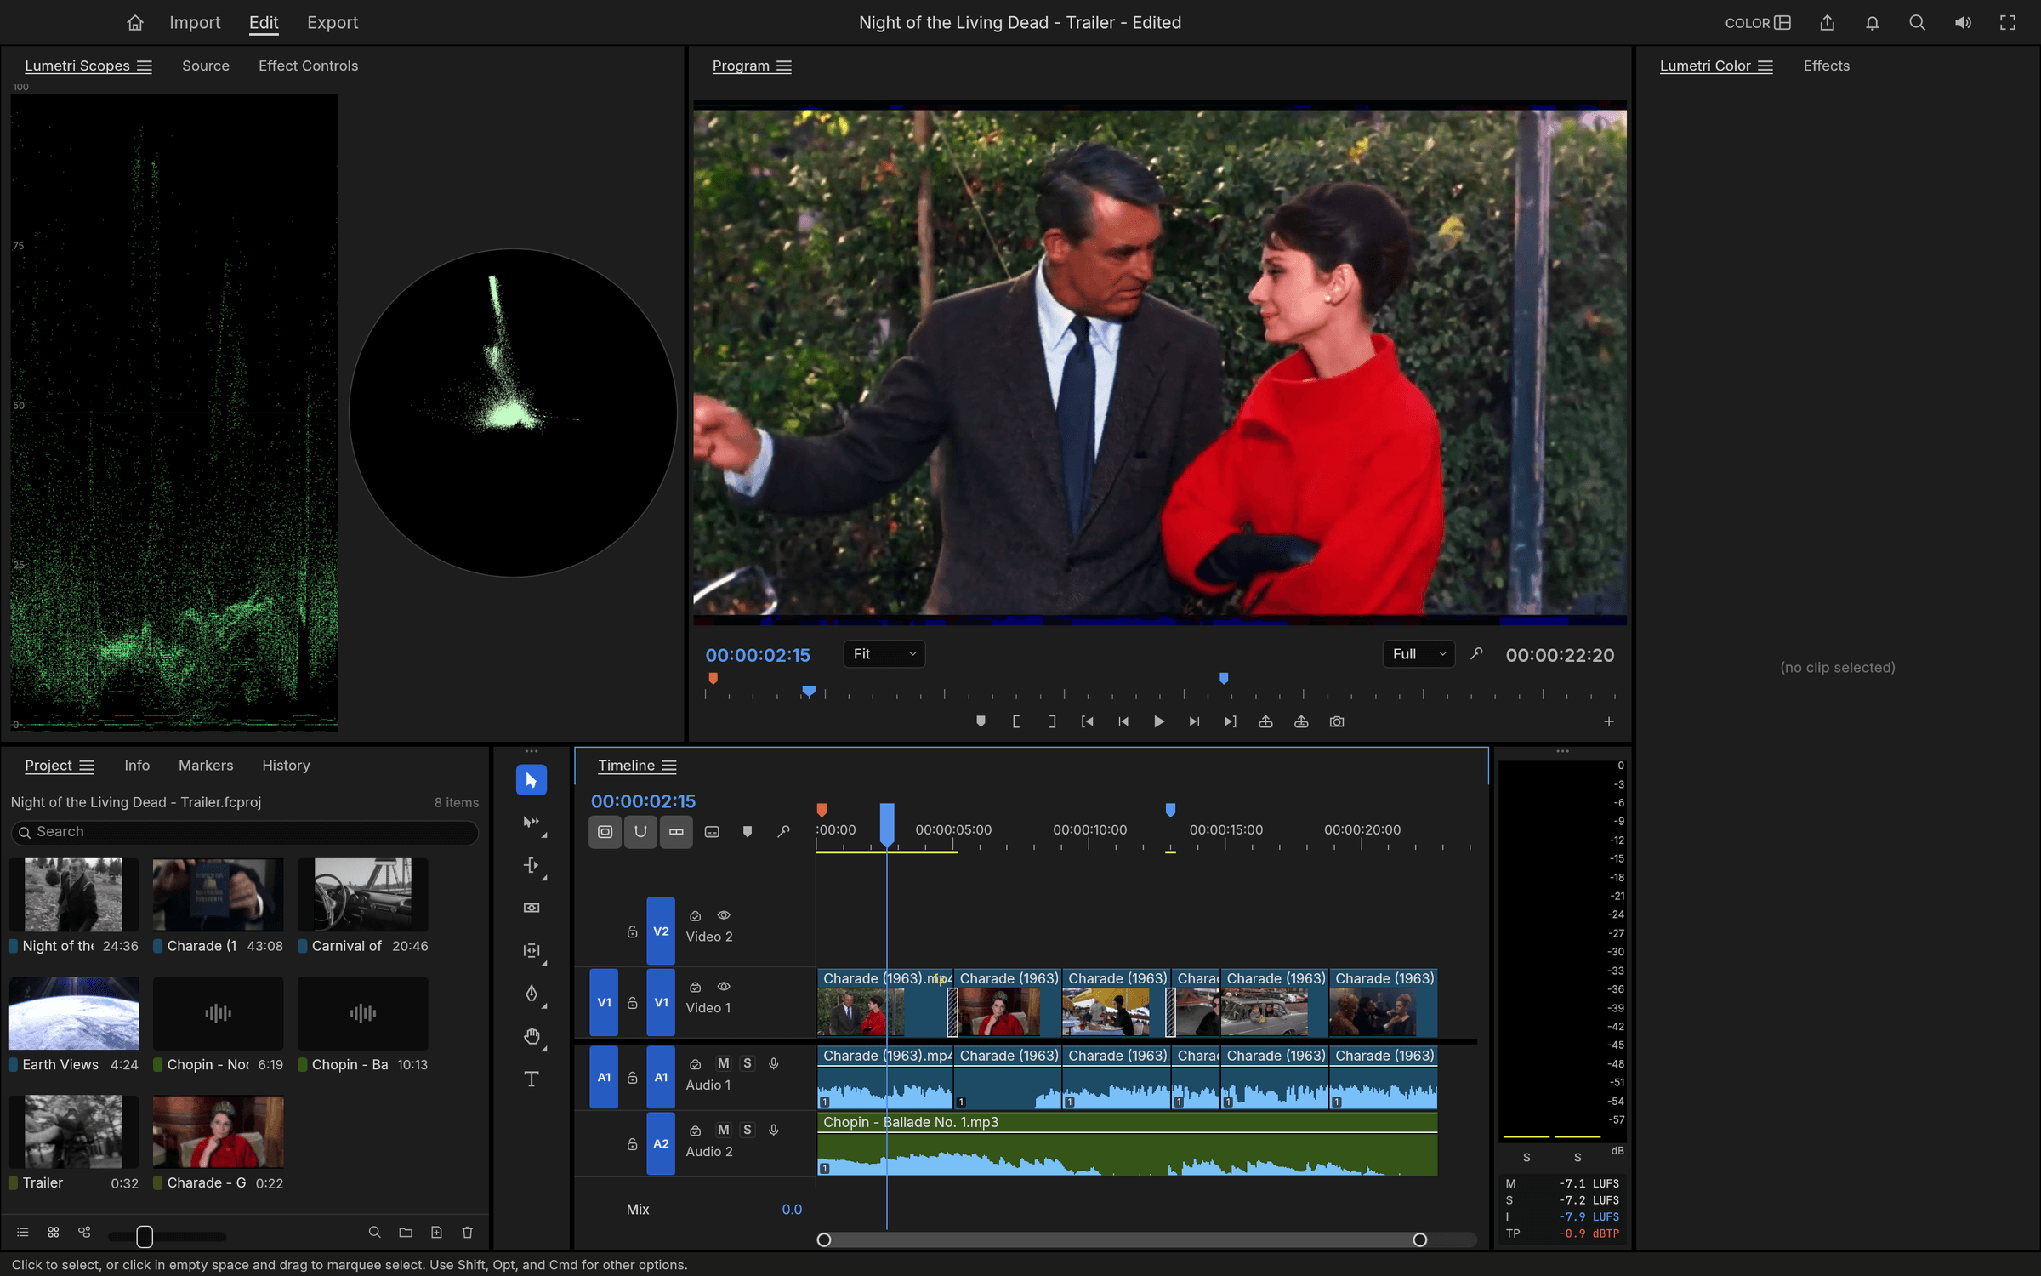Go to In point
2041x1276 pixels.
tap(1087, 721)
